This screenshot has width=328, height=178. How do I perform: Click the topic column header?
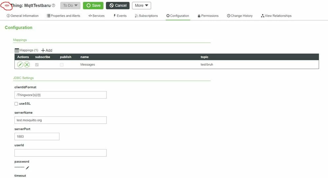click(x=204, y=57)
